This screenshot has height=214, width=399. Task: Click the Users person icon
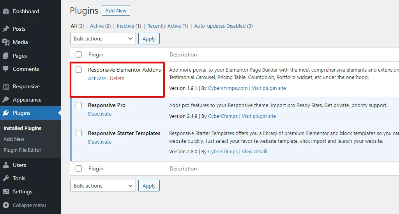coord(6,165)
